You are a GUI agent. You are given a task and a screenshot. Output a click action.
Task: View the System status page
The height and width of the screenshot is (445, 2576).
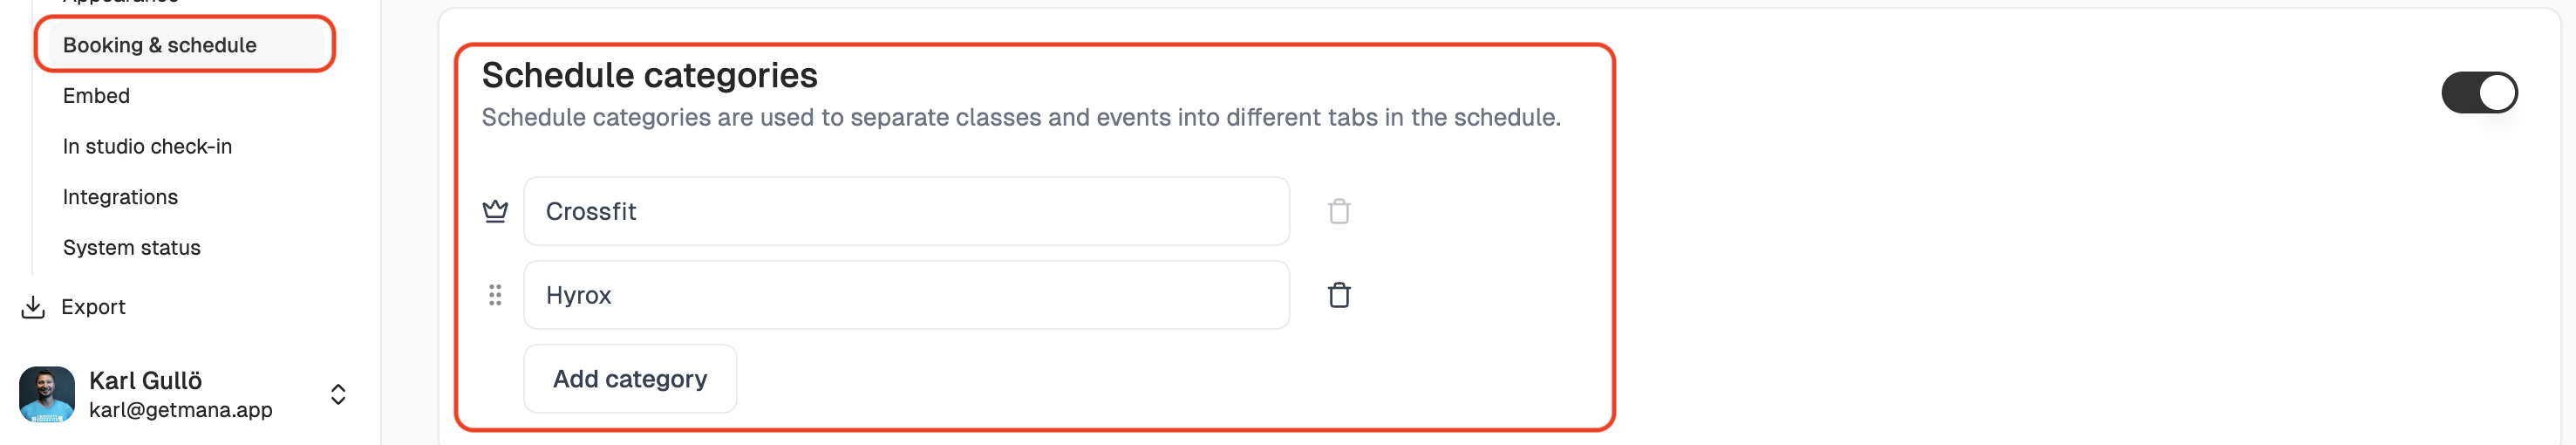pyautogui.click(x=131, y=248)
